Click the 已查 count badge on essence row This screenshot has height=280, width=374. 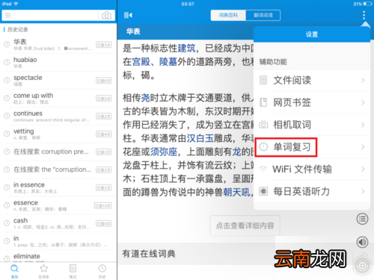click(x=102, y=205)
